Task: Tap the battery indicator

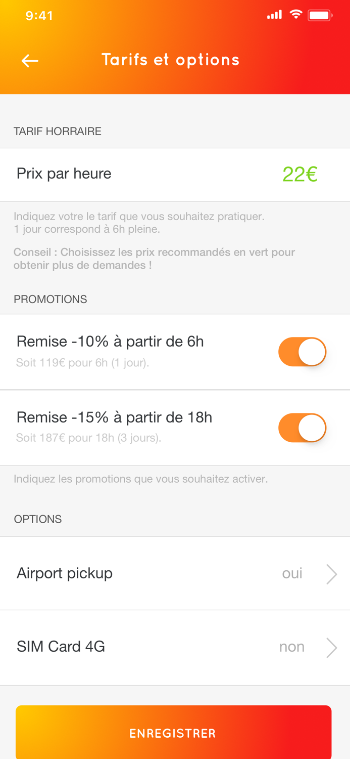Action: pyautogui.click(x=320, y=15)
